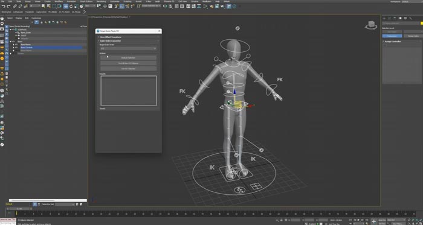Toggle visibility eye of Biped Bones layer
Screen dimensions: 423x225
[x=16, y=45]
